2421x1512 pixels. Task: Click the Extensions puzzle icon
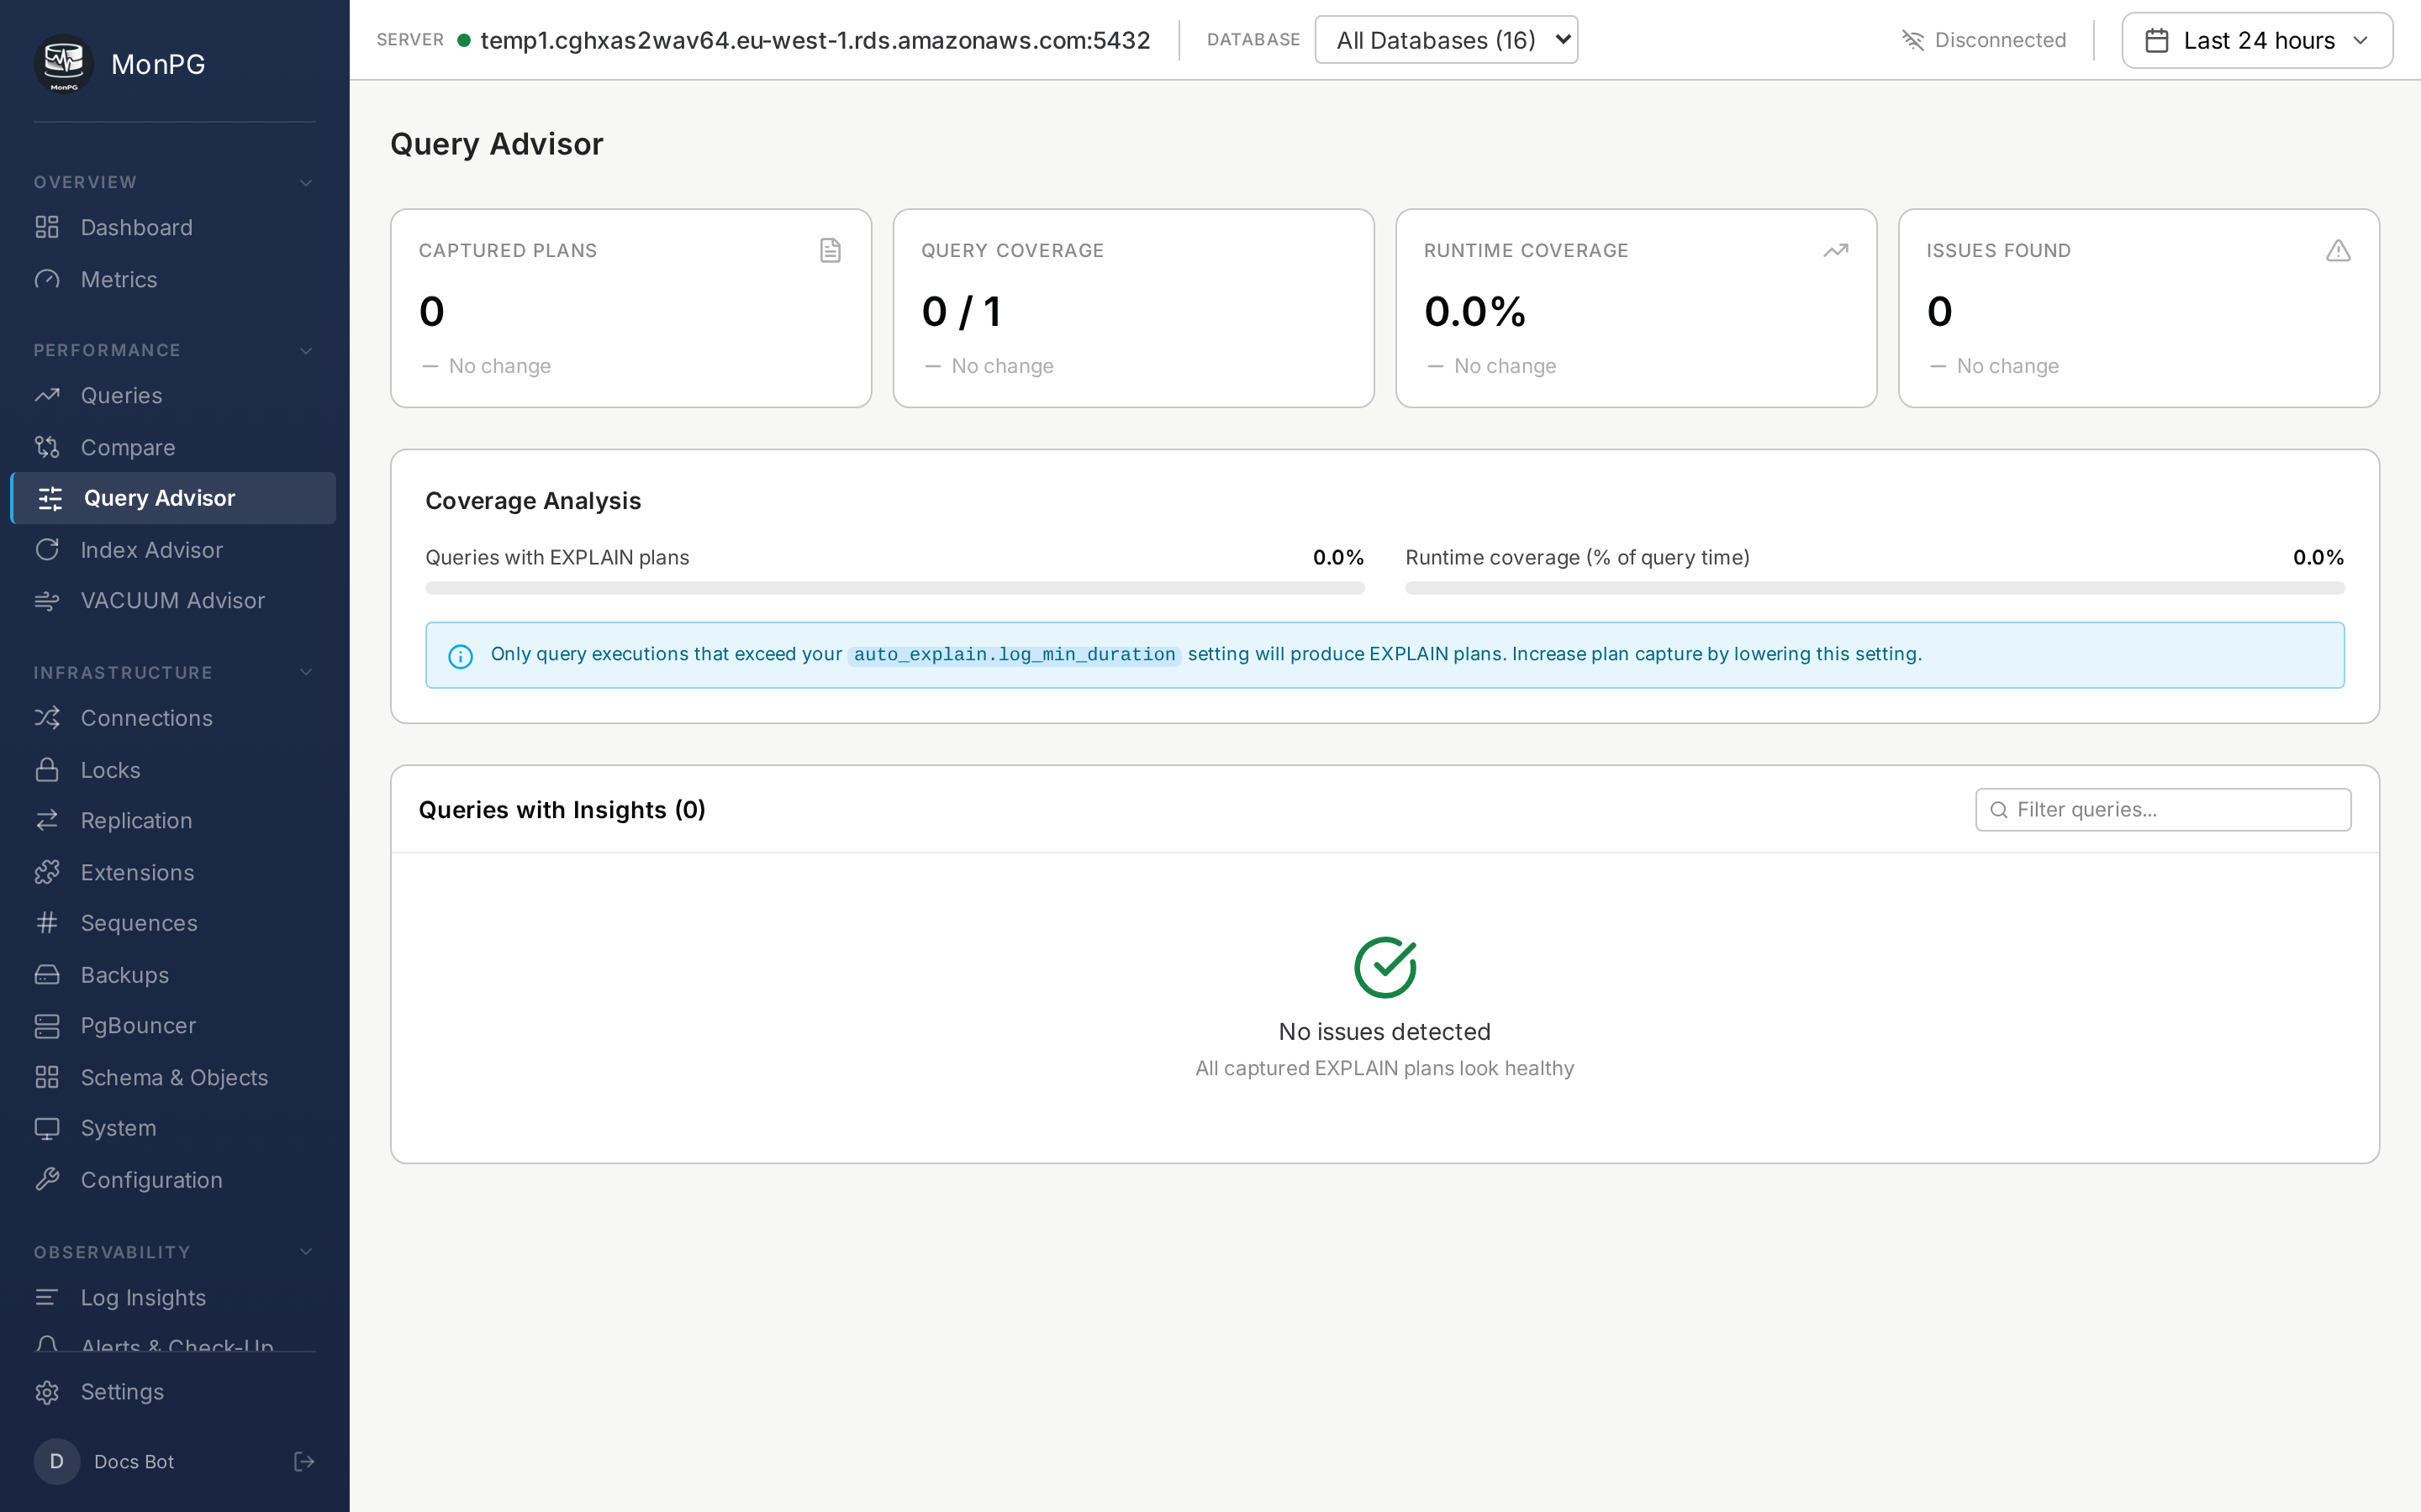pos(47,872)
